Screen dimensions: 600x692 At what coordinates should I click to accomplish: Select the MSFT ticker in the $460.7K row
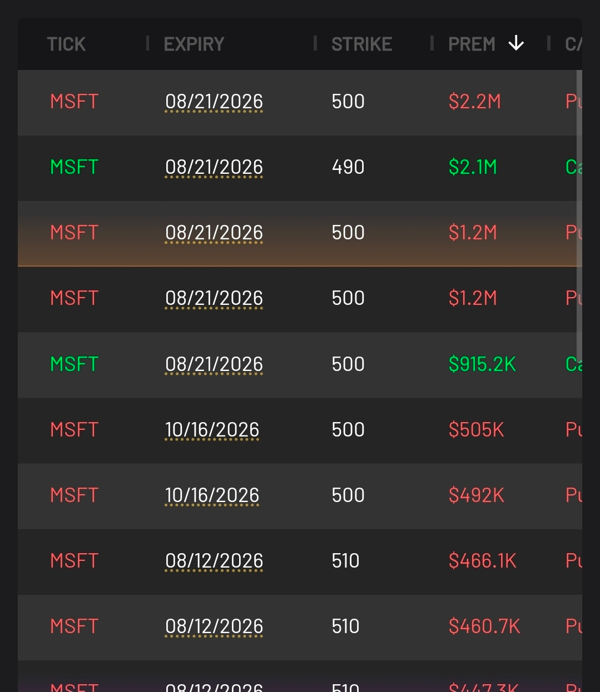coord(75,626)
